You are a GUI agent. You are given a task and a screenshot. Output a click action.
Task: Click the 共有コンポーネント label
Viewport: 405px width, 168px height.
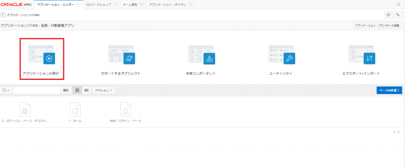[x=201, y=73]
